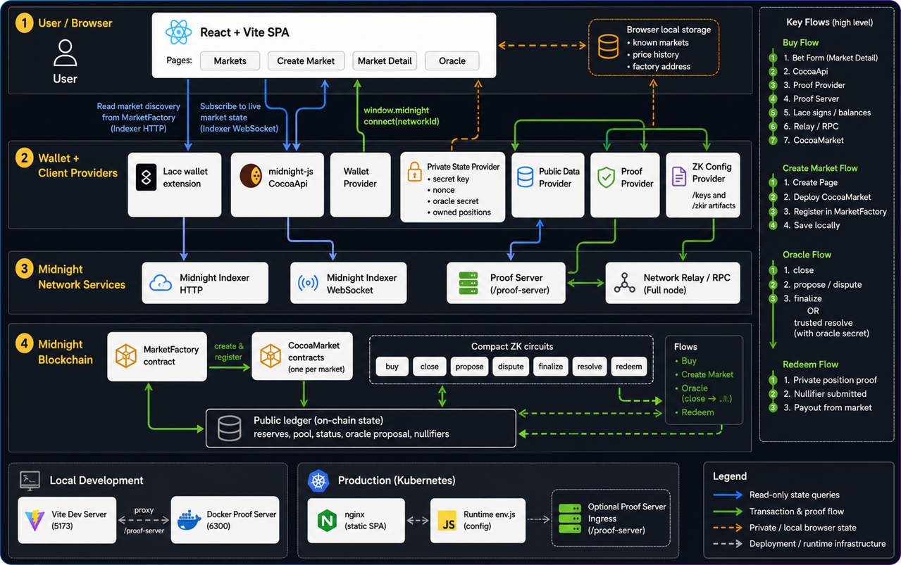Click the finalize circuit chip
Image resolution: width=901 pixels, height=565 pixels.
(x=551, y=367)
